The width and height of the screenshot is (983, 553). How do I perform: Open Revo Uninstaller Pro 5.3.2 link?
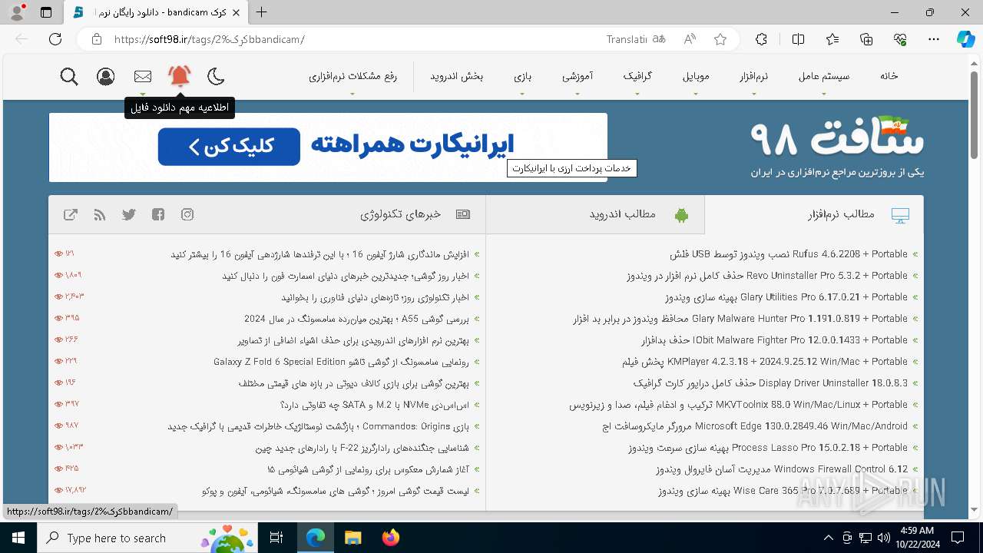click(x=767, y=276)
